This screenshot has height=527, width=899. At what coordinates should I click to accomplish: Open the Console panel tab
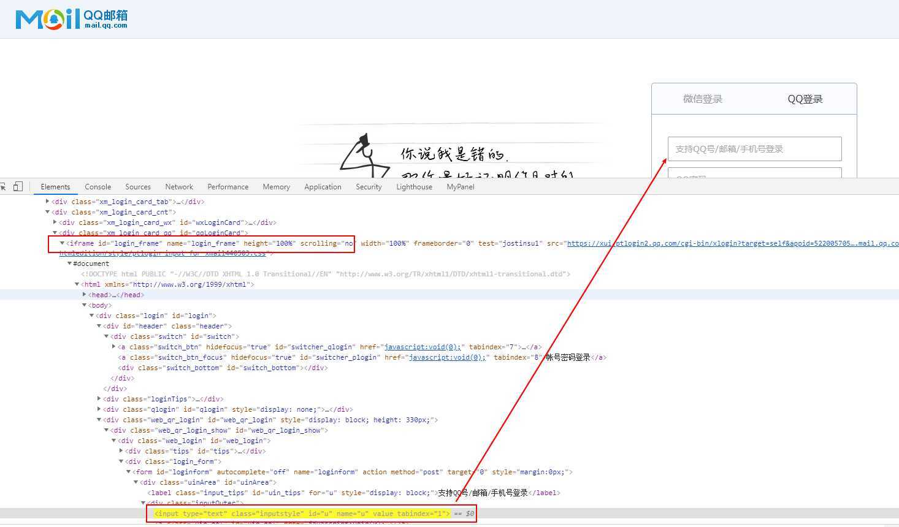98,187
